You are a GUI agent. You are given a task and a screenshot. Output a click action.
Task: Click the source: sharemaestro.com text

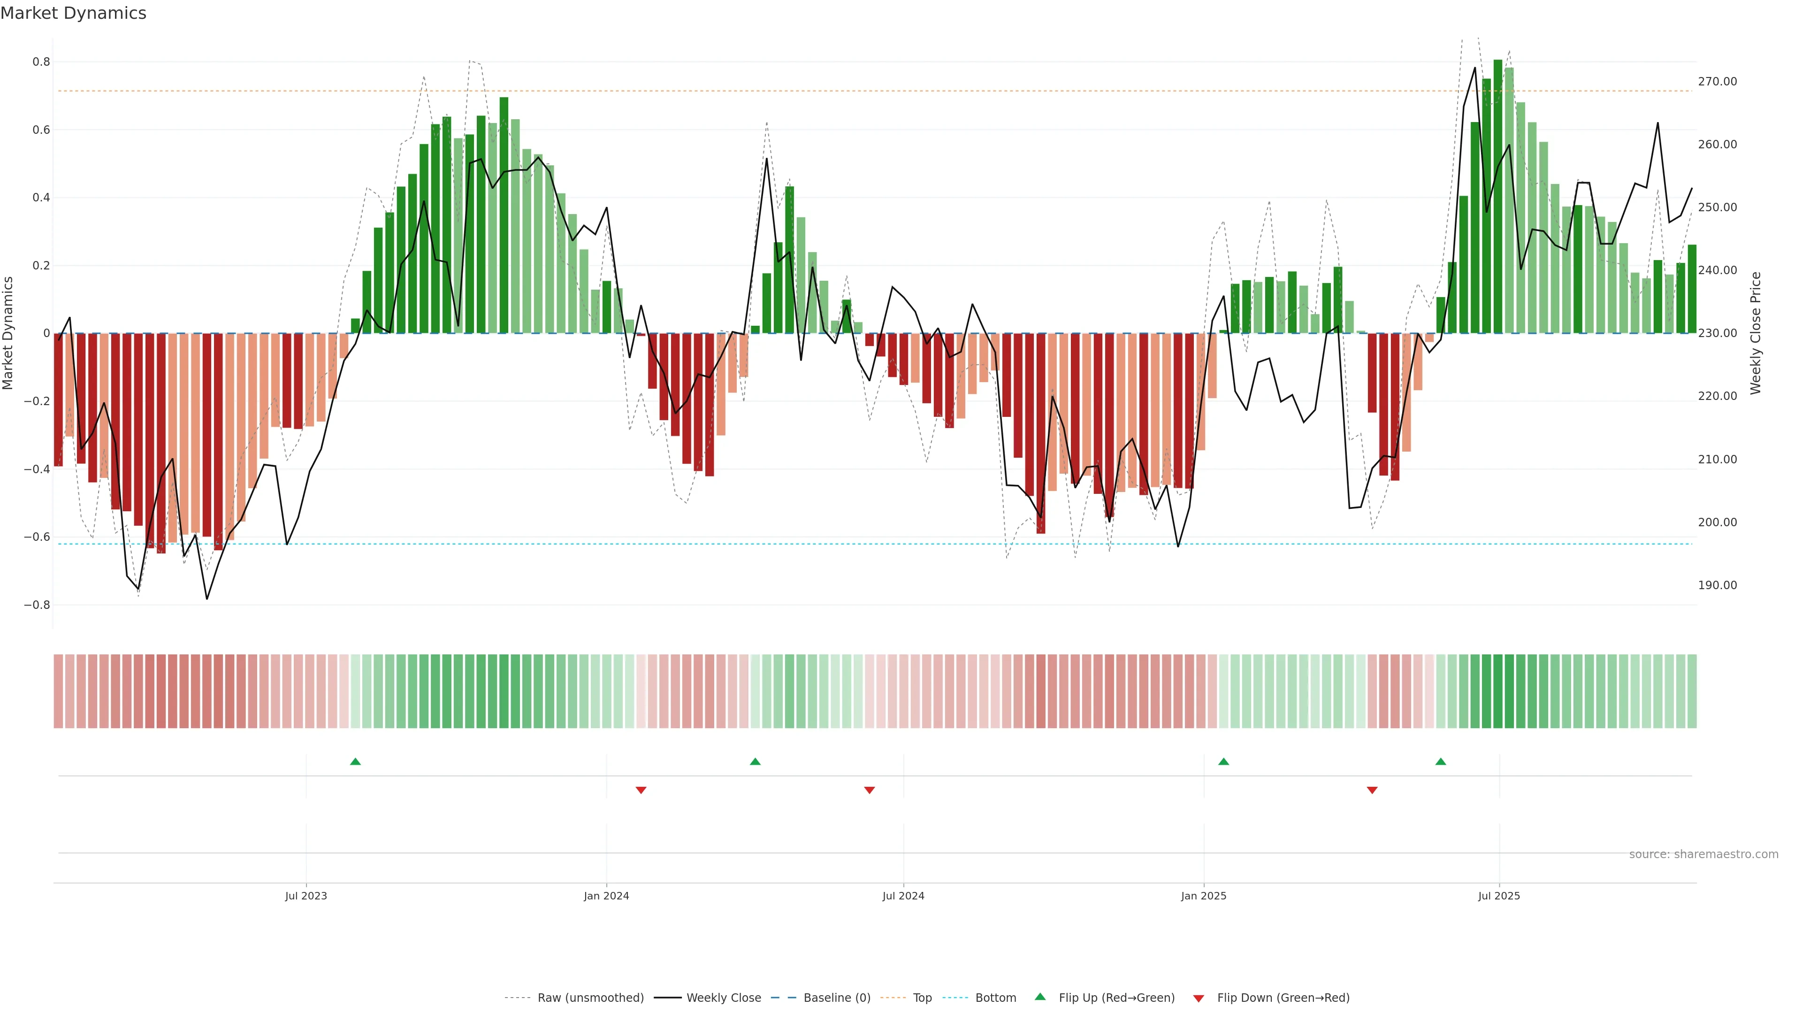point(1703,854)
